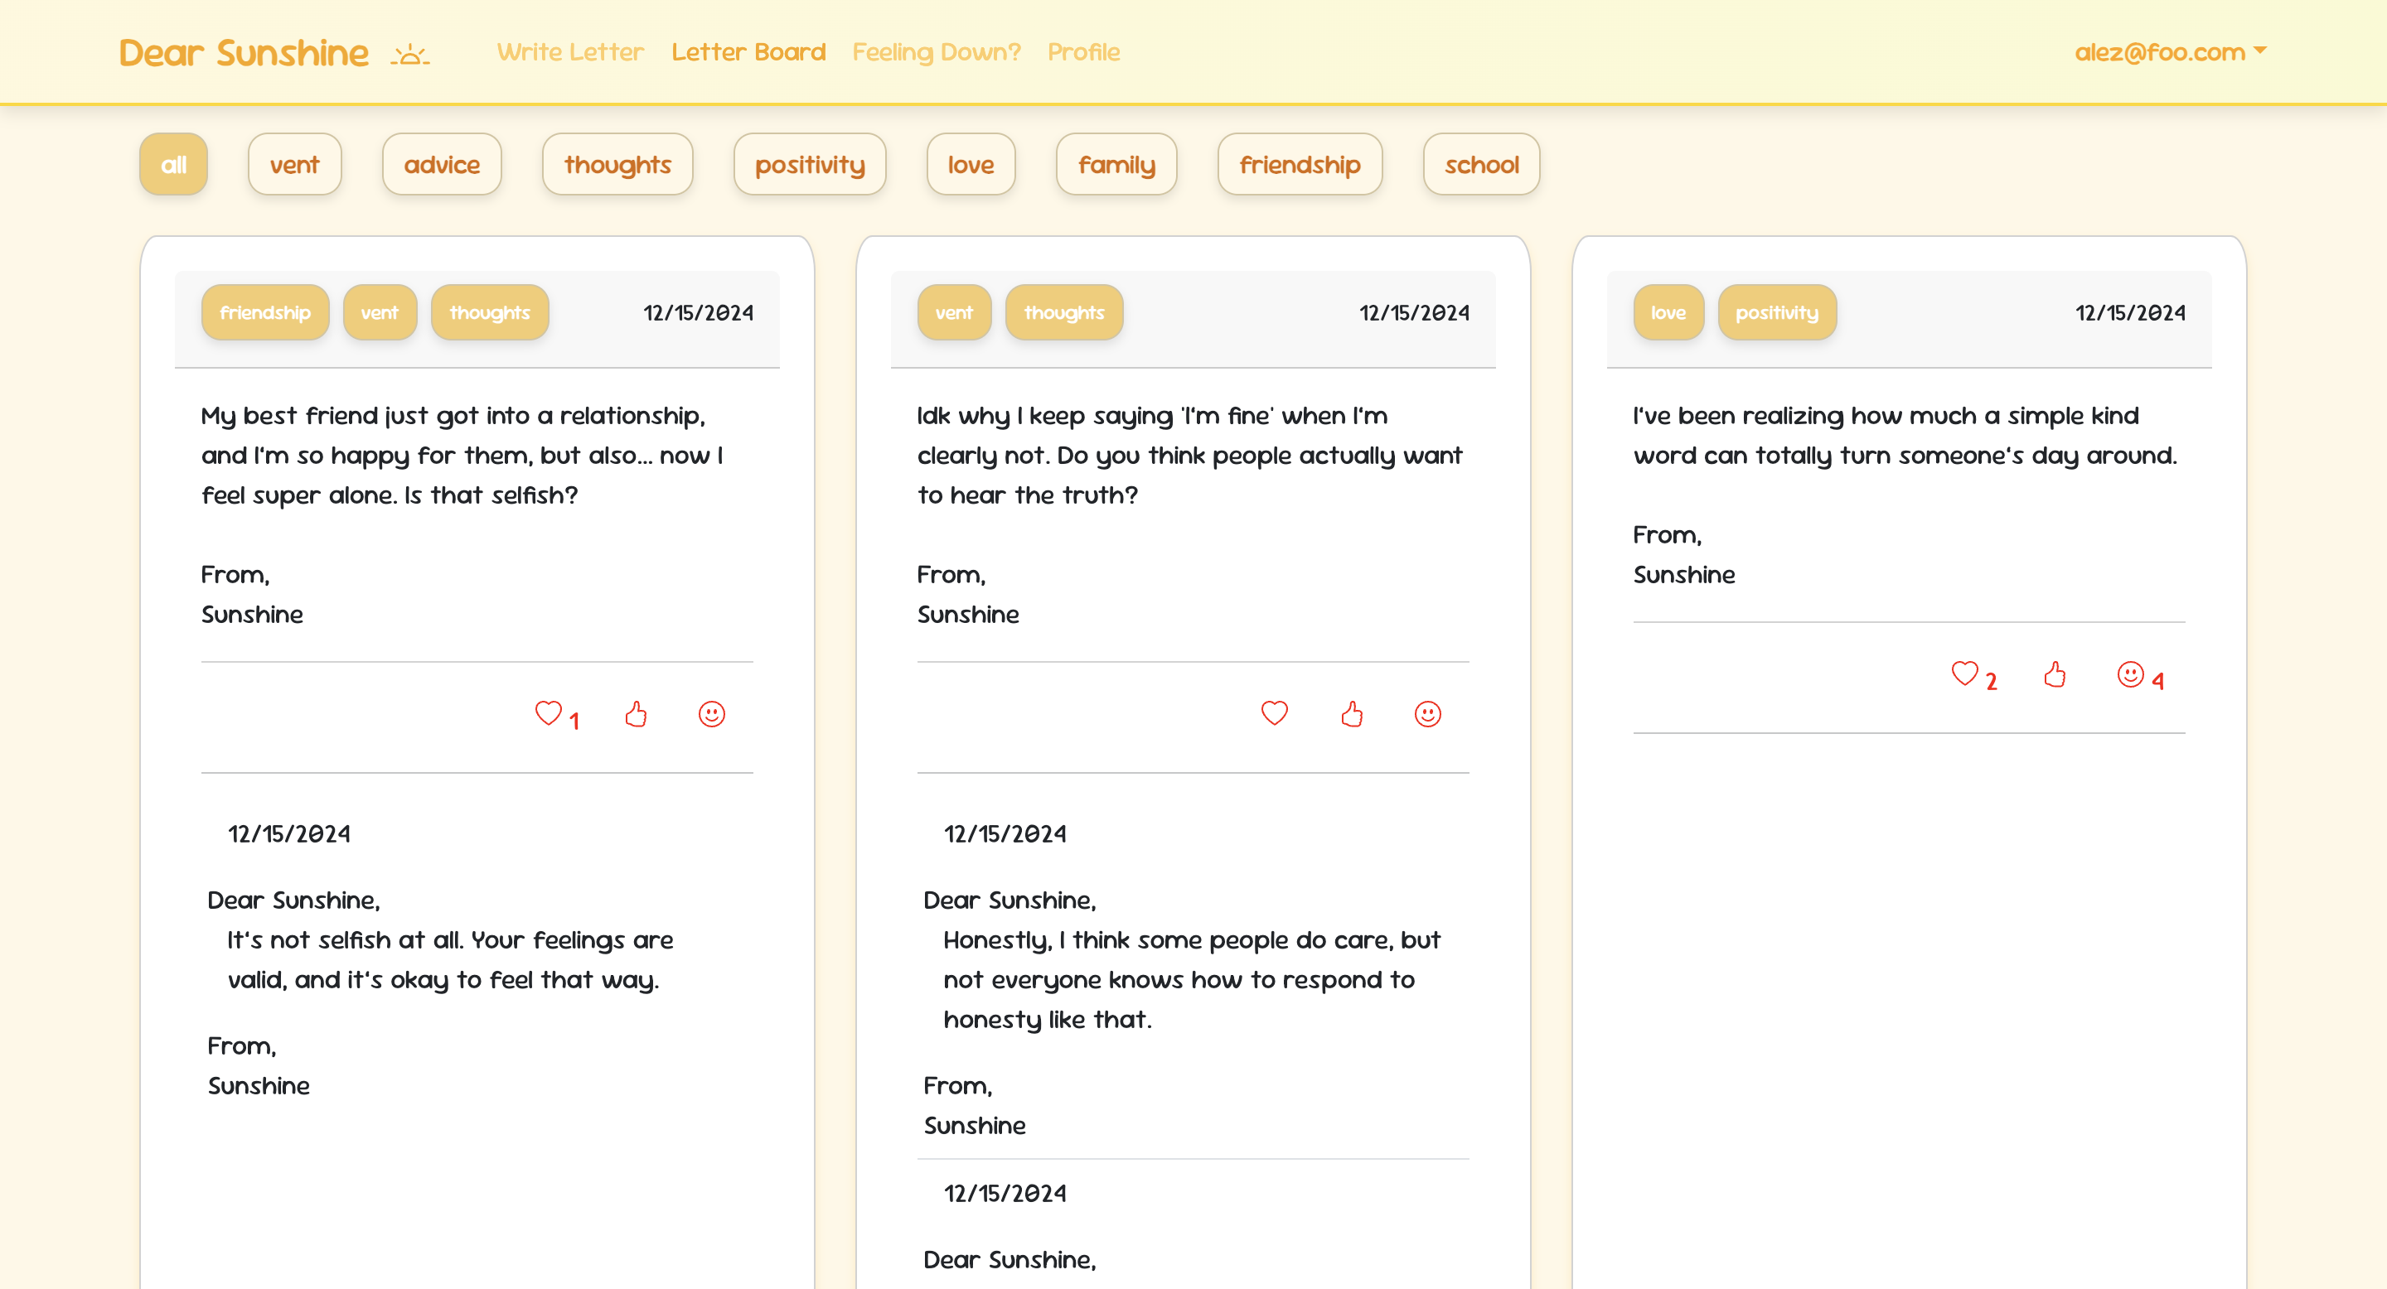Click heart count 1 on best friend letter
The image size is (2387, 1289).
(x=574, y=722)
